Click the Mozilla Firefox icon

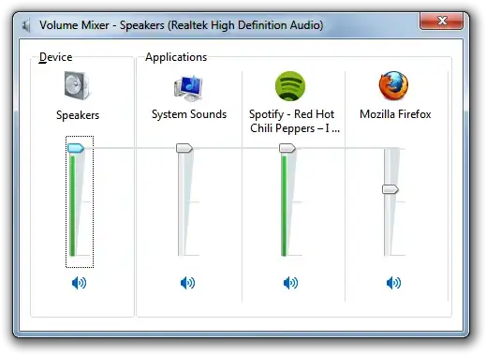393,85
